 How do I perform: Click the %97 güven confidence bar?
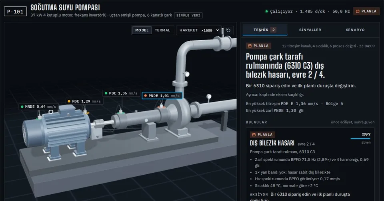(x=360, y=139)
